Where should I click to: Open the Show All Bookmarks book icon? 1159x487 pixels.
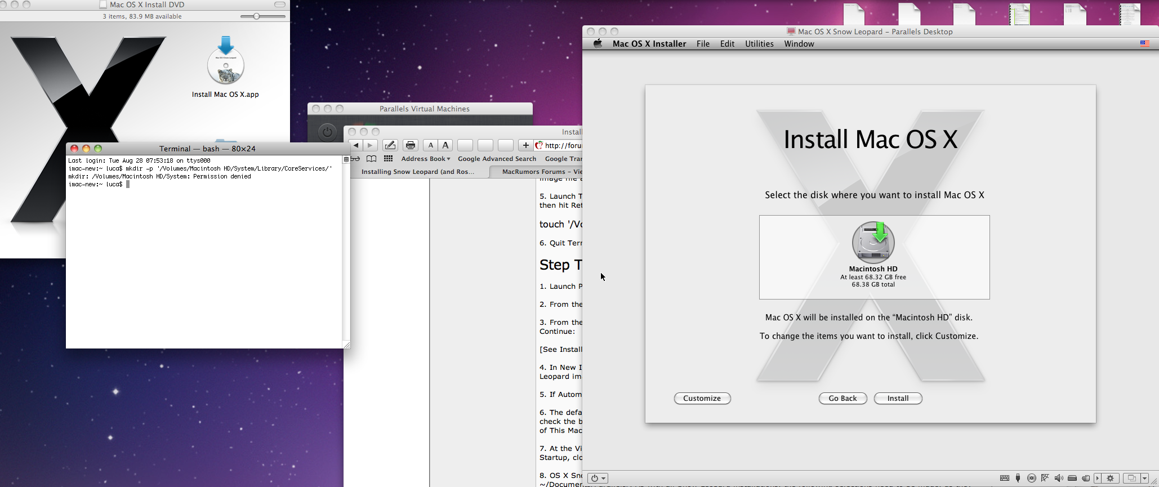pyautogui.click(x=372, y=159)
